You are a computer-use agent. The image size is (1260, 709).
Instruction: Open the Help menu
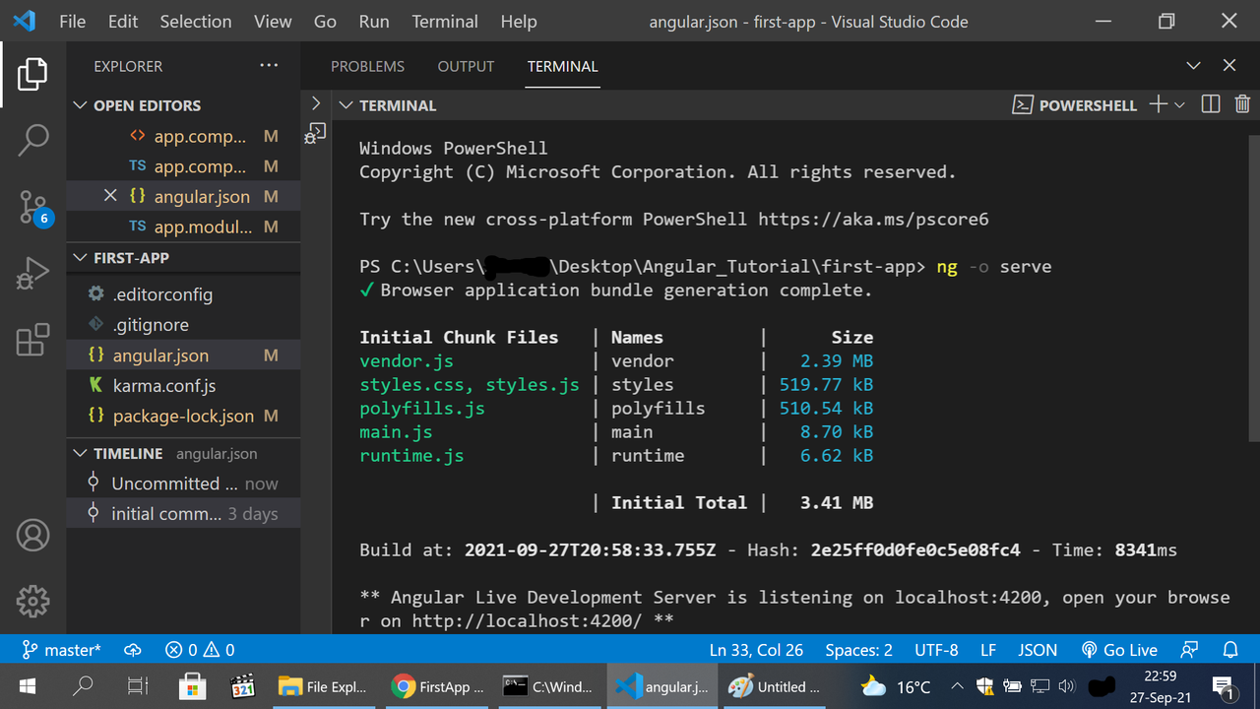point(519,22)
